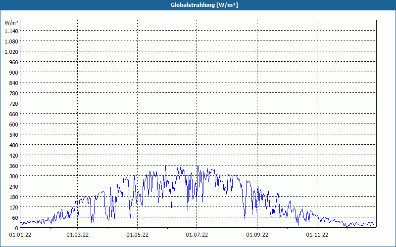Click the 960 y-axis value
Image resolution: width=396 pixels, height=247 pixels.
pyautogui.click(x=14, y=62)
